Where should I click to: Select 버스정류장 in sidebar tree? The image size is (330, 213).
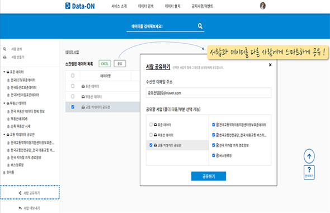tap(17, 165)
